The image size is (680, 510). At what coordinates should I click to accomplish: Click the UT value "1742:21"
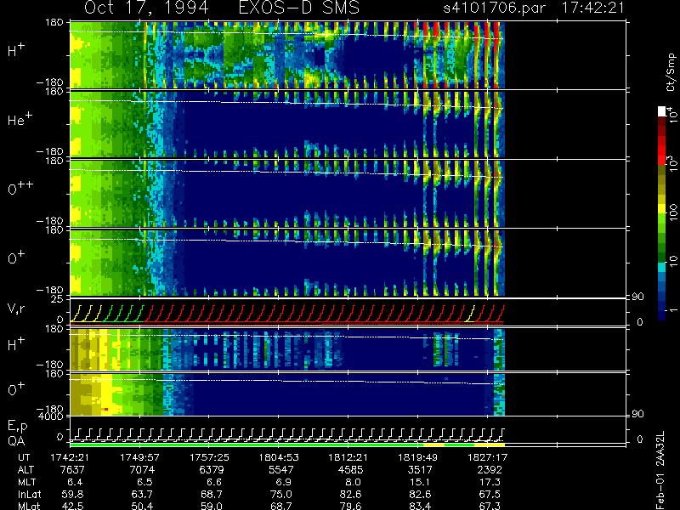pos(71,457)
